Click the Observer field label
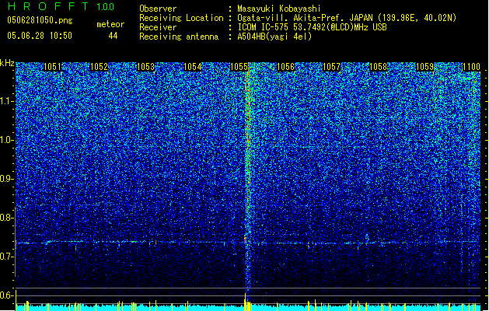 pos(158,9)
